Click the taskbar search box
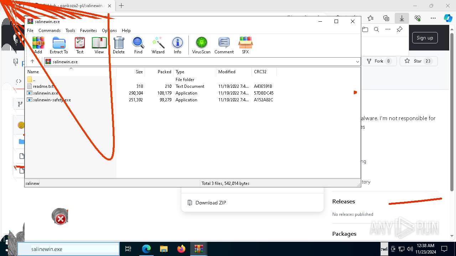Screen dimensions: 456x256 [68, 249]
